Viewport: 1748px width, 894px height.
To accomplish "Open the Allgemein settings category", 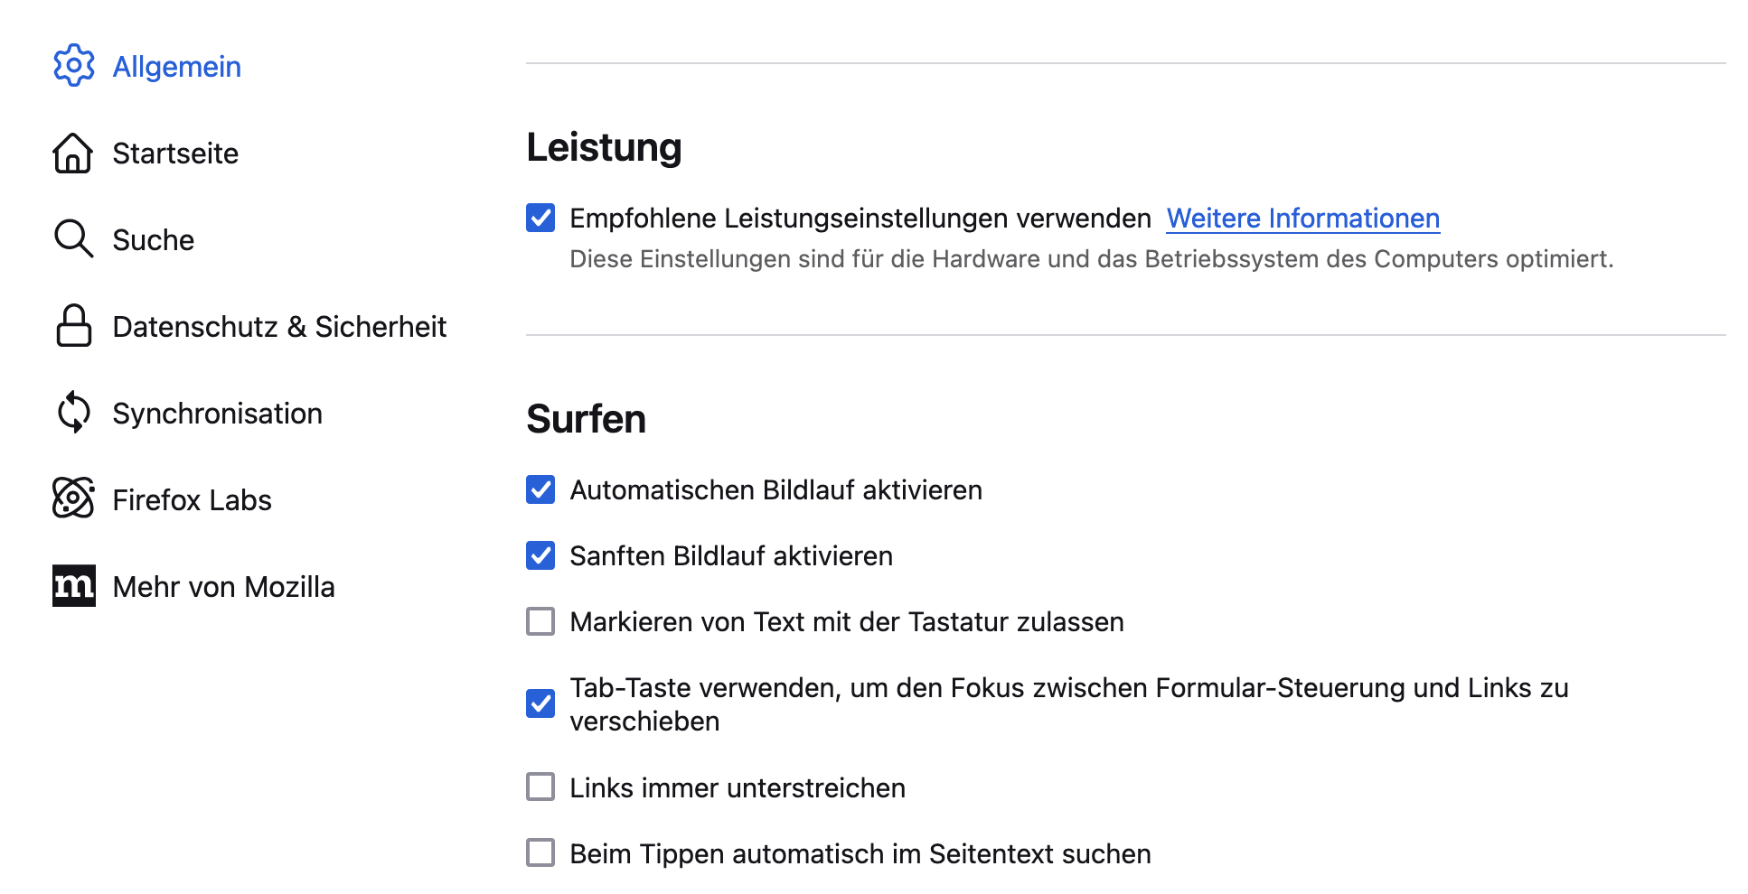I will (176, 67).
